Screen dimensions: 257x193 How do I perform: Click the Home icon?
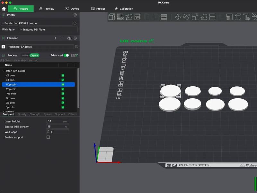(x=4, y=9)
